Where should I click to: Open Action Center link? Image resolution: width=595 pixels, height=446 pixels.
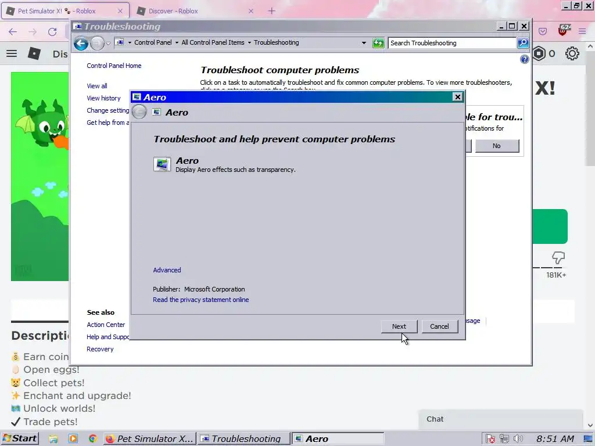pos(106,325)
